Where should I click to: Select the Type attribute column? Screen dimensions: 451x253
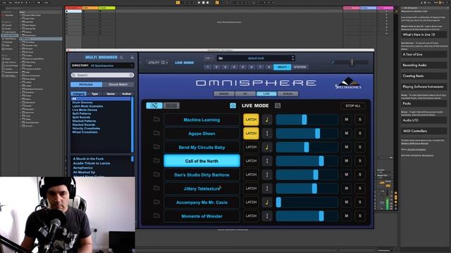click(94, 93)
